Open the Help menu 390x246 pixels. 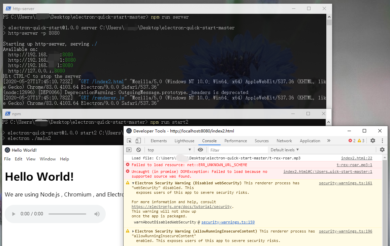(64, 159)
